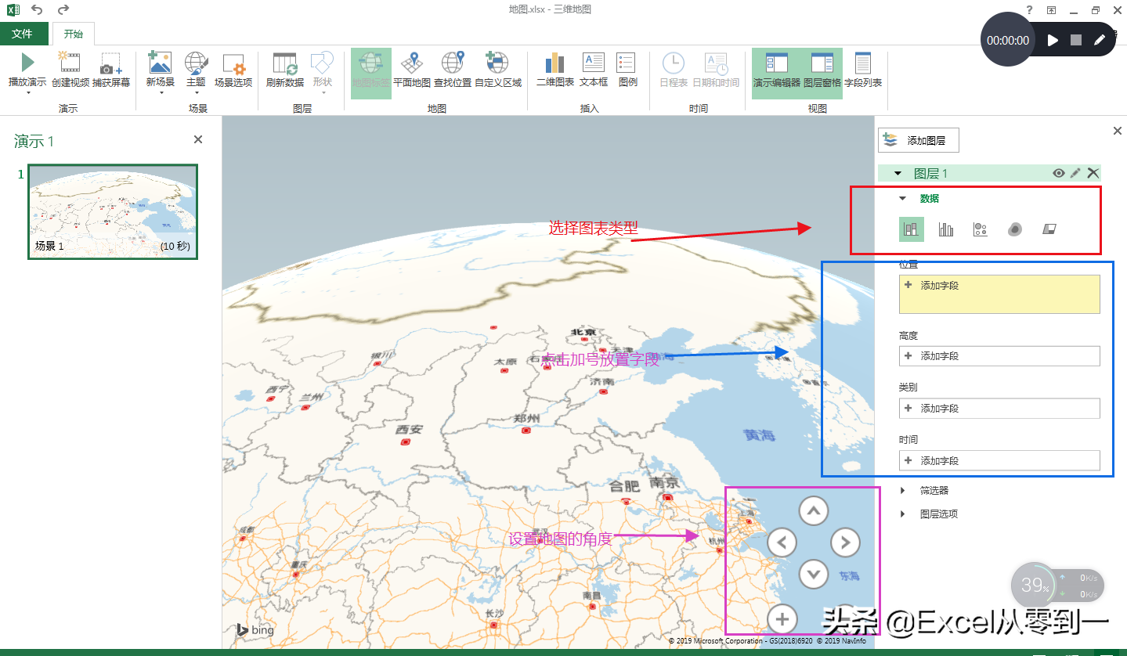Expand the 图层选项 layer options section
The image size is (1127, 656).
click(x=938, y=514)
